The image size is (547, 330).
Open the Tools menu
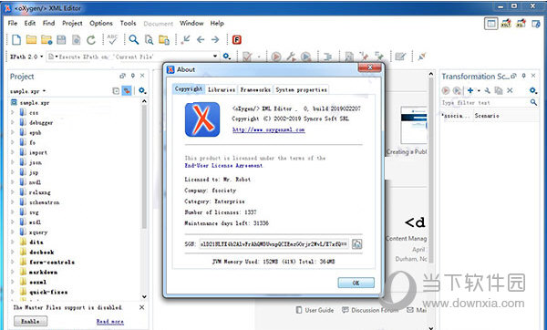click(x=128, y=23)
